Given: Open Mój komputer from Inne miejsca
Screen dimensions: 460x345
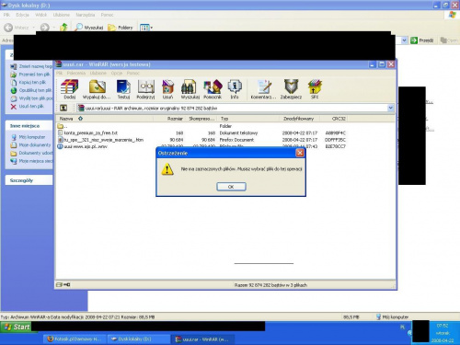Looking at the screenshot, I should pyautogui.click(x=29, y=137).
